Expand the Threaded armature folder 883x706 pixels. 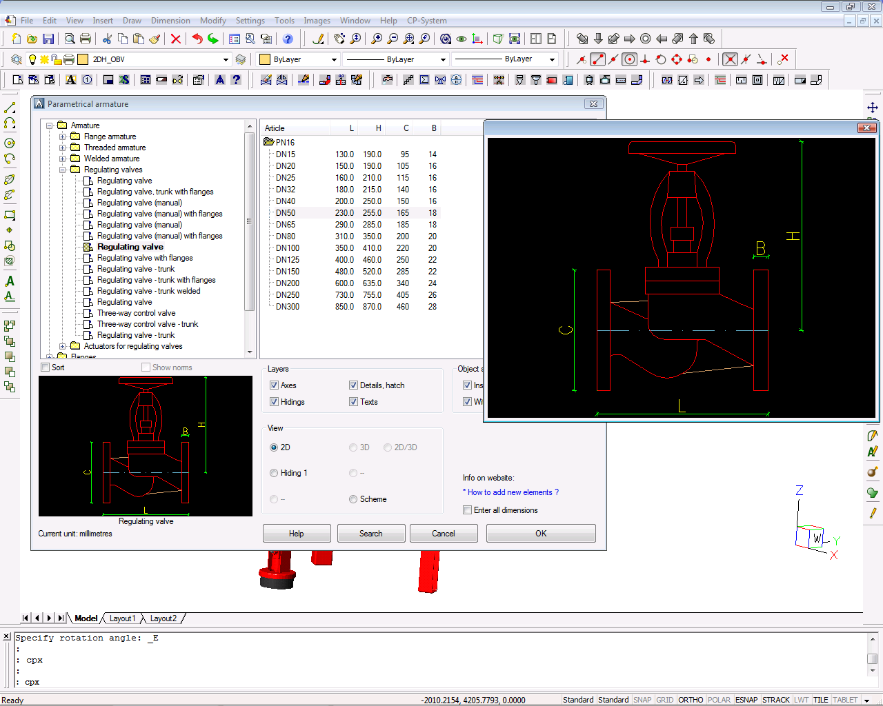click(62, 148)
